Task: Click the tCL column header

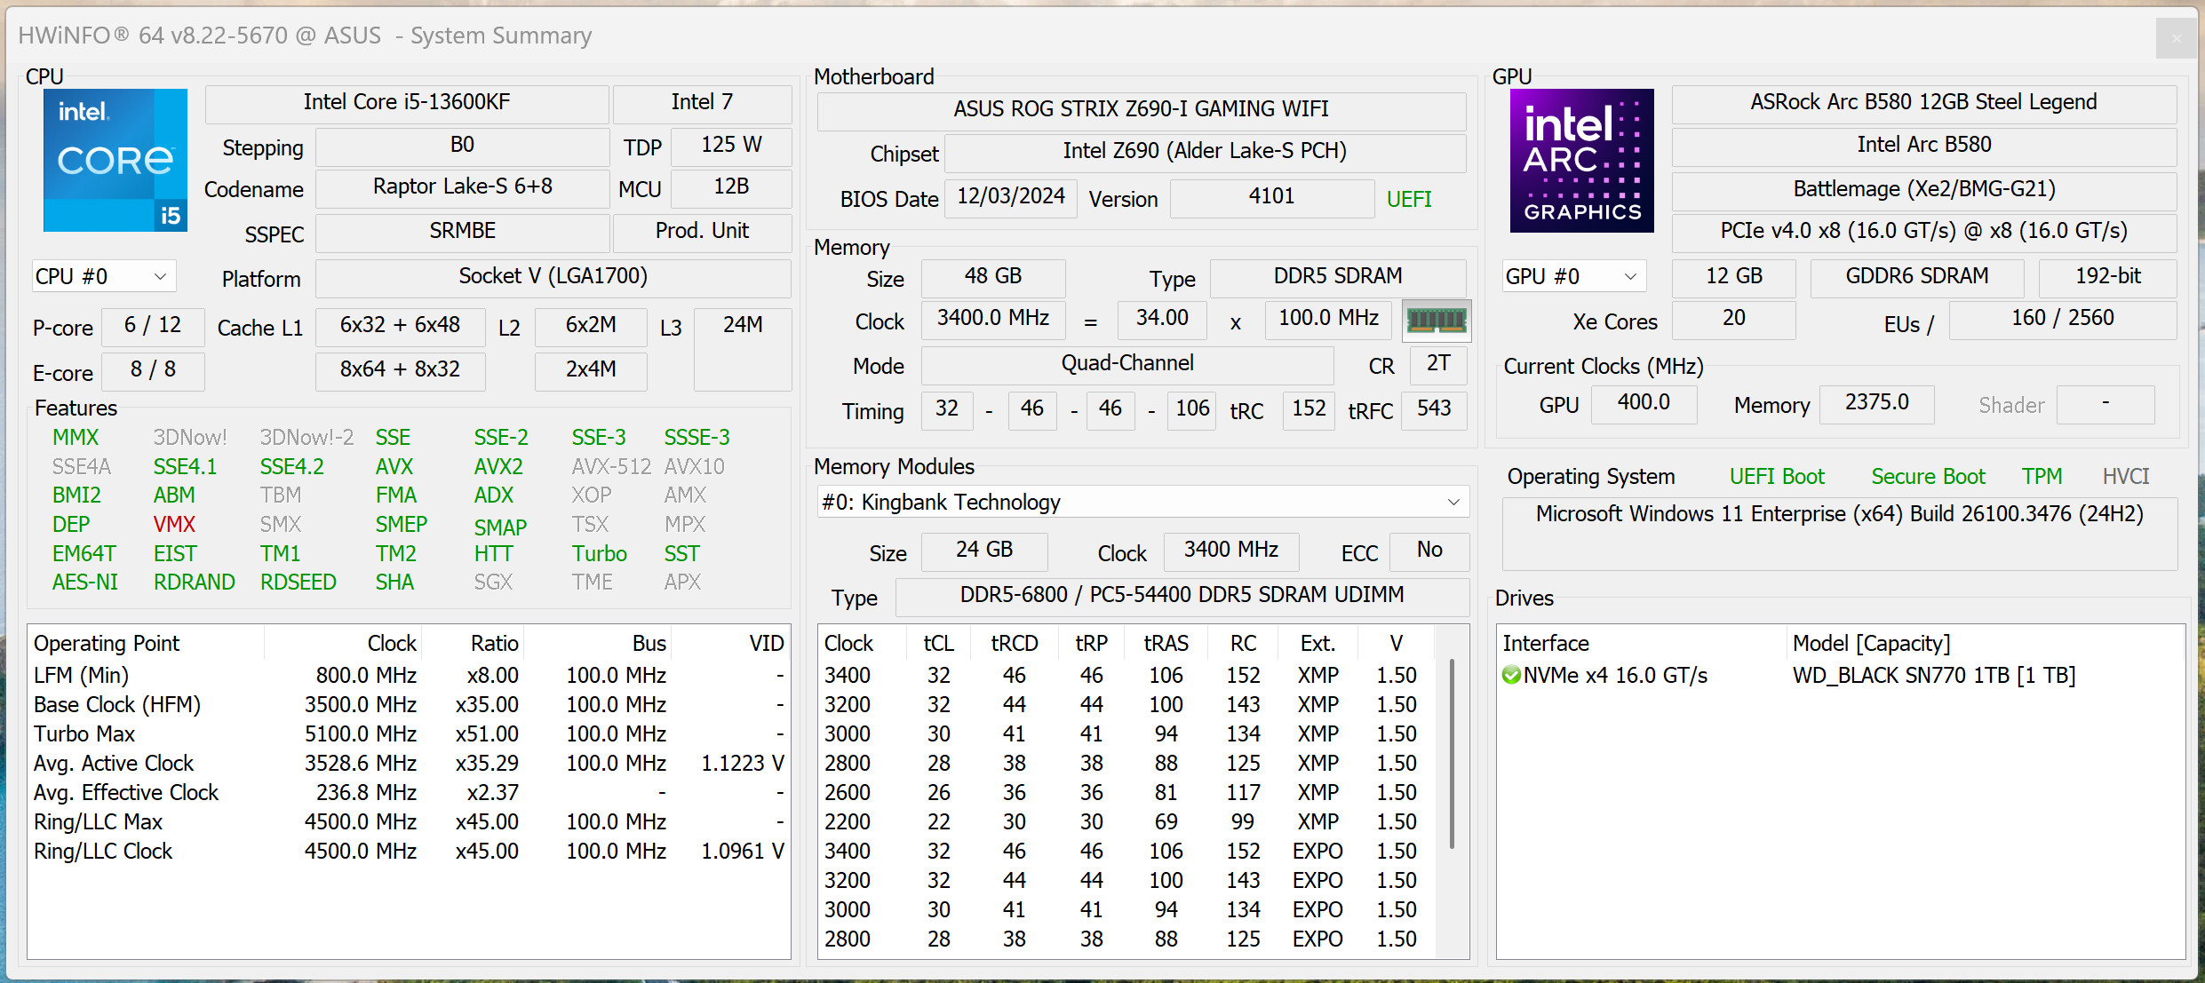Action: point(938,644)
